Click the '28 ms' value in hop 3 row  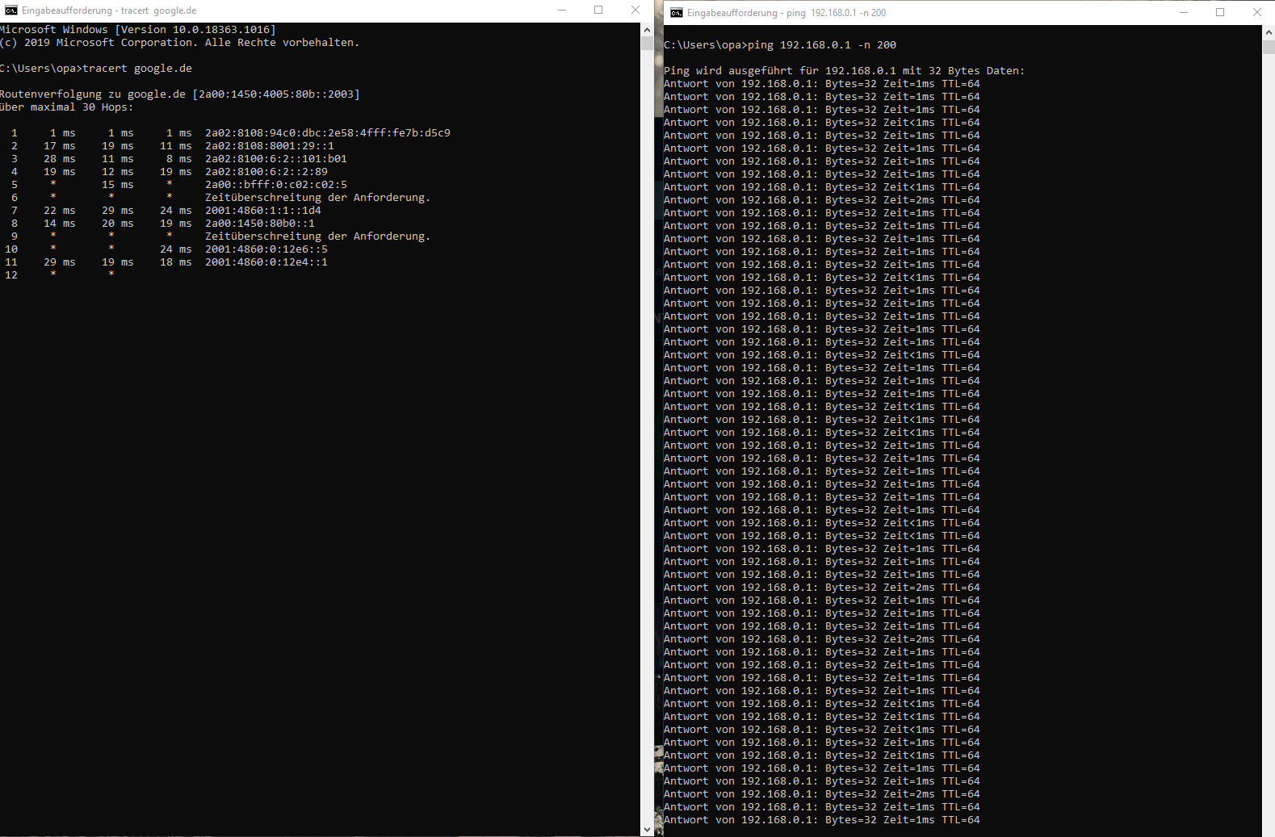pyautogui.click(x=60, y=159)
